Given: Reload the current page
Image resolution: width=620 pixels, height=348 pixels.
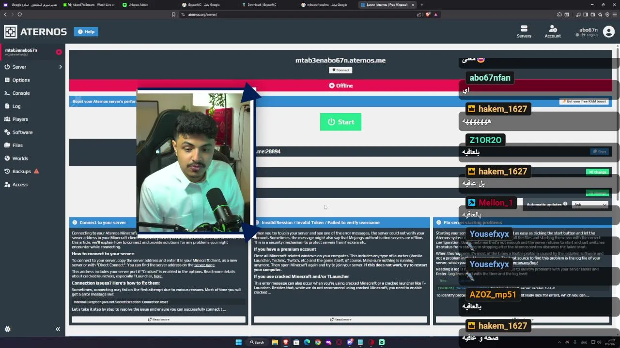Looking at the screenshot, I should (20, 14).
